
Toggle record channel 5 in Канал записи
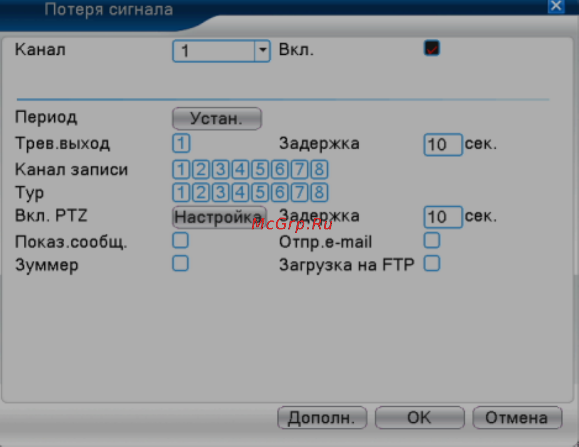260,169
